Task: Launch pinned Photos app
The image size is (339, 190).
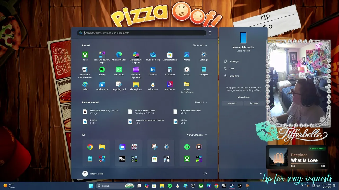Action: pyautogui.click(x=187, y=56)
